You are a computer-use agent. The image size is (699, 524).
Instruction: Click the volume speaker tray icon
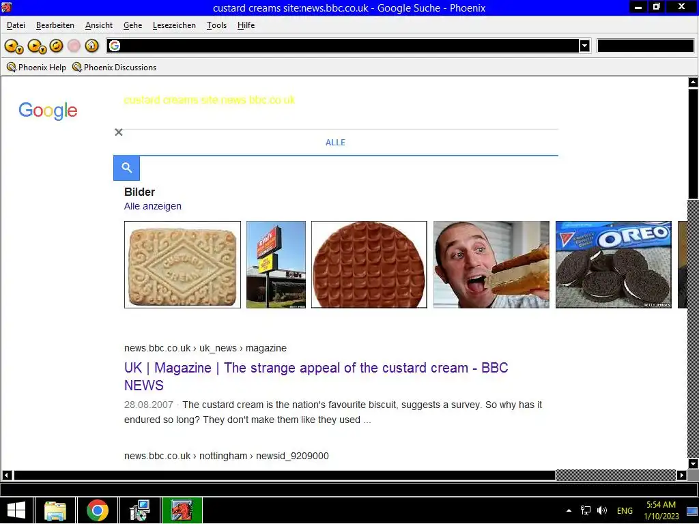click(x=602, y=510)
